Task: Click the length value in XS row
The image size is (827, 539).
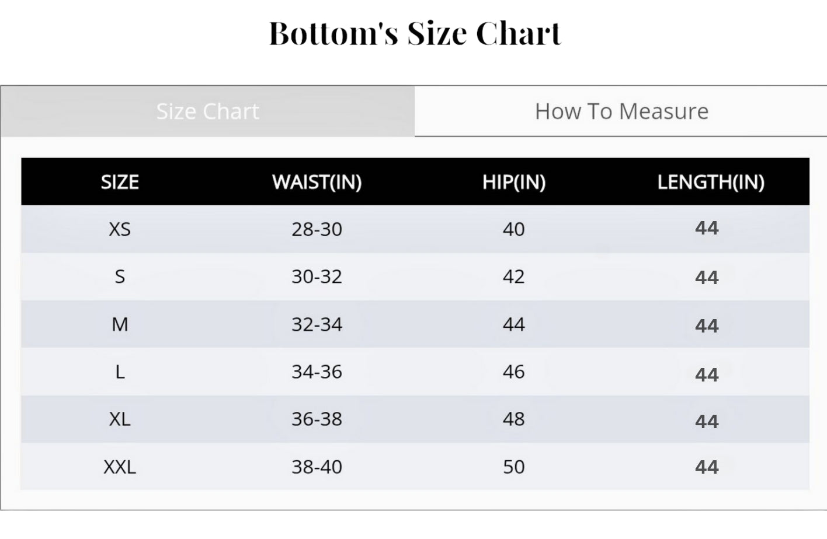Action: pyautogui.click(x=707, y=228)
